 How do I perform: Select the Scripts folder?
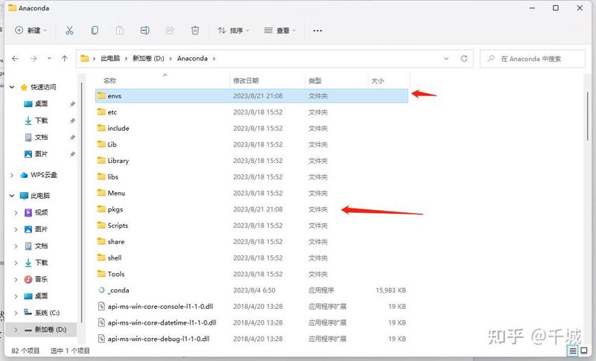point(252,226)
